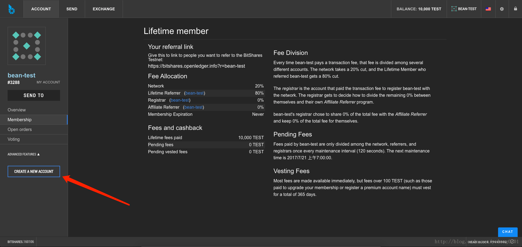This screenshot has height=247, width=522.
Task: Click the Fee Division heading
Action: (291, 53)
